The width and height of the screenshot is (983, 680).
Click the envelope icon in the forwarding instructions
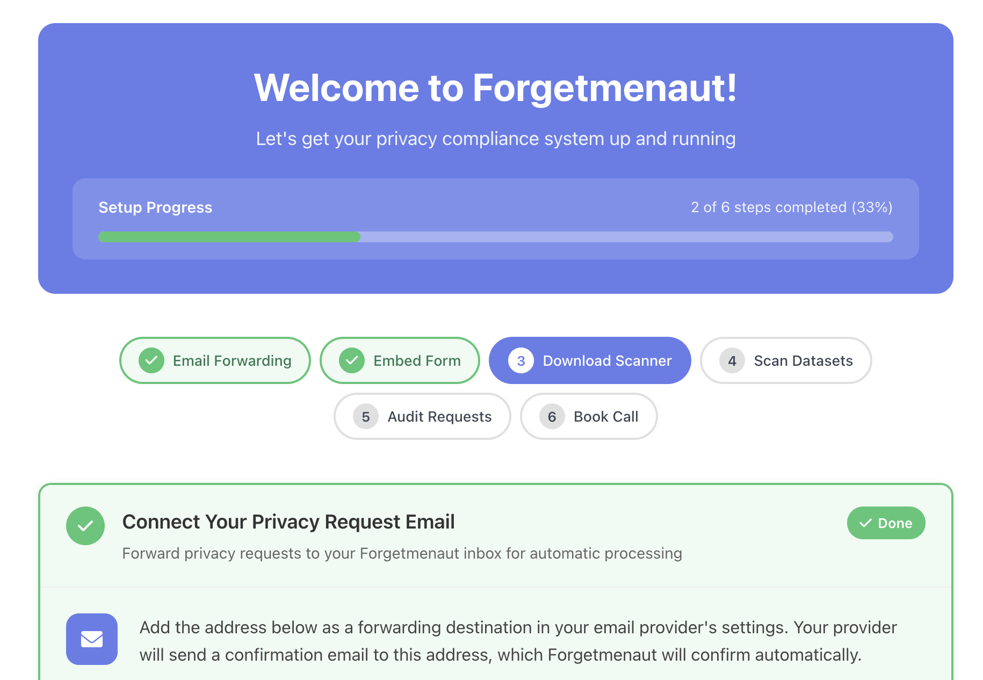coord(91,639)
